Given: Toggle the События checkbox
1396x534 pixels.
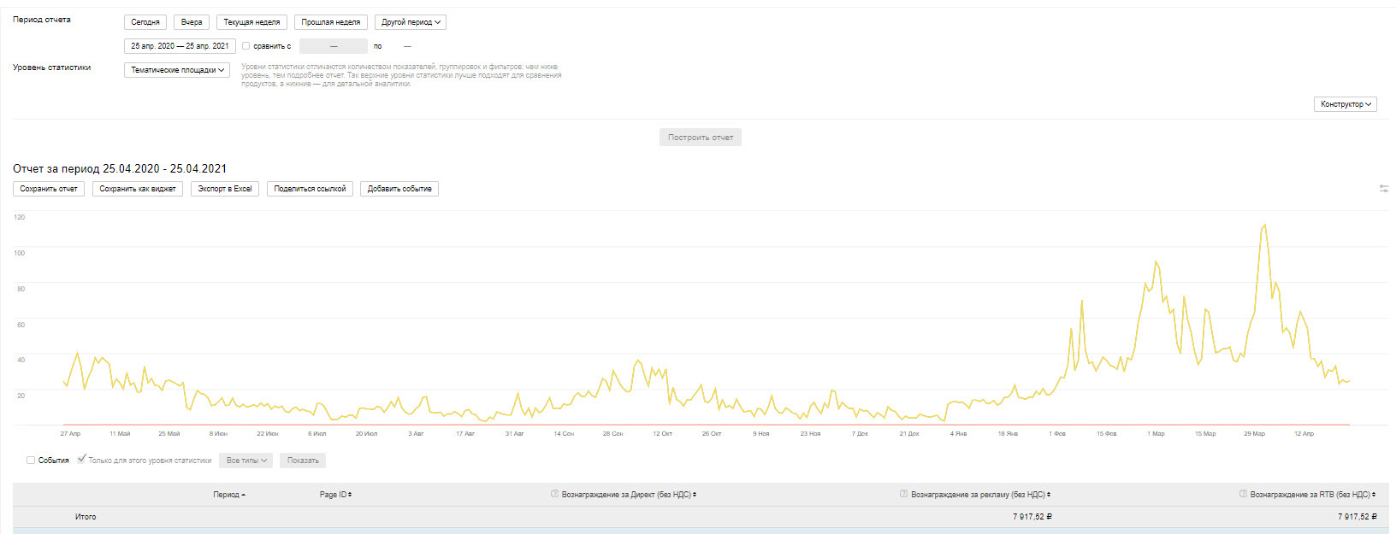Looking at the screenshot, I should [x=31, y=461].
